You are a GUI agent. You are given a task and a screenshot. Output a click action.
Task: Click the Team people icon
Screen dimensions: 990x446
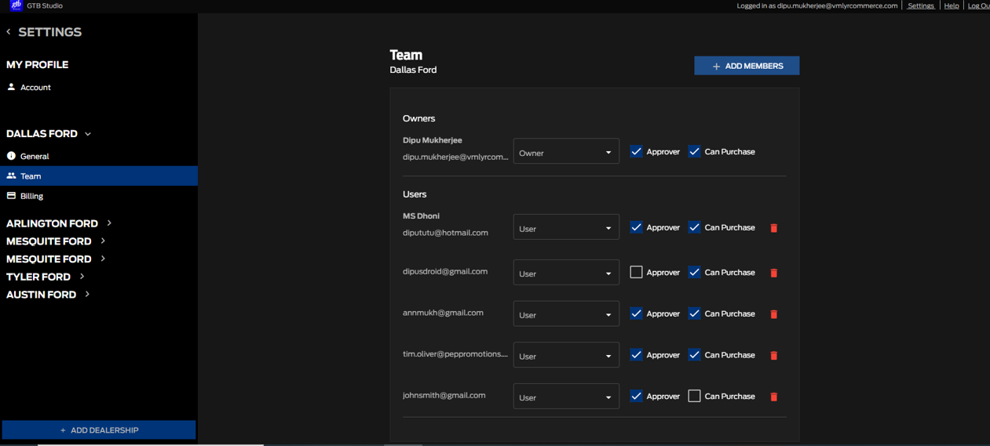(11, 176)
